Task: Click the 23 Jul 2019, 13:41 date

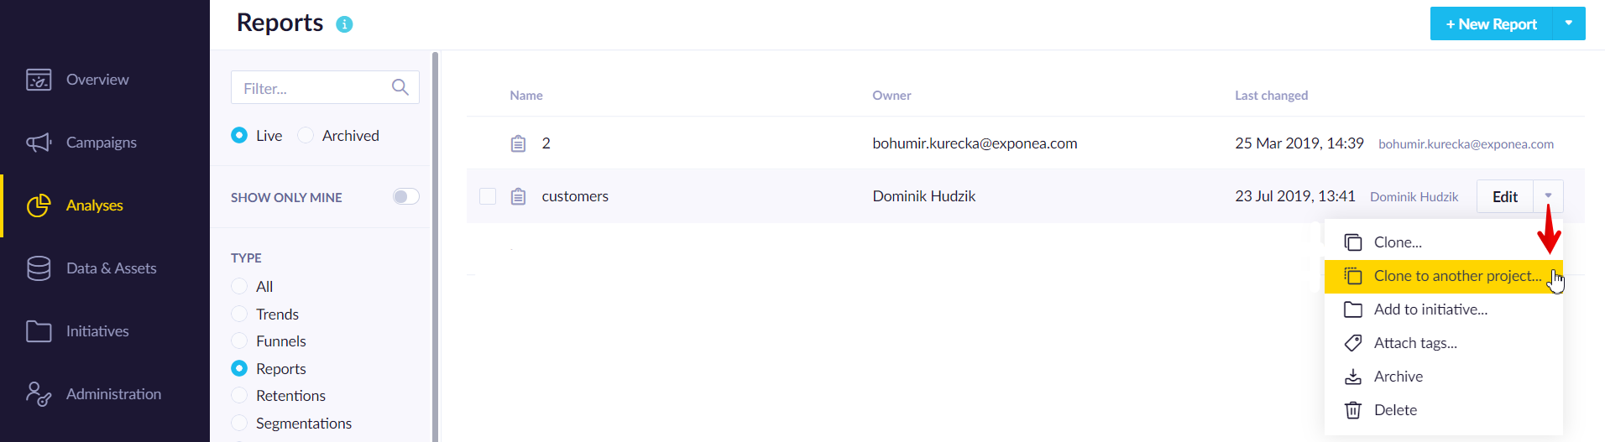Action: (1295, 196)
